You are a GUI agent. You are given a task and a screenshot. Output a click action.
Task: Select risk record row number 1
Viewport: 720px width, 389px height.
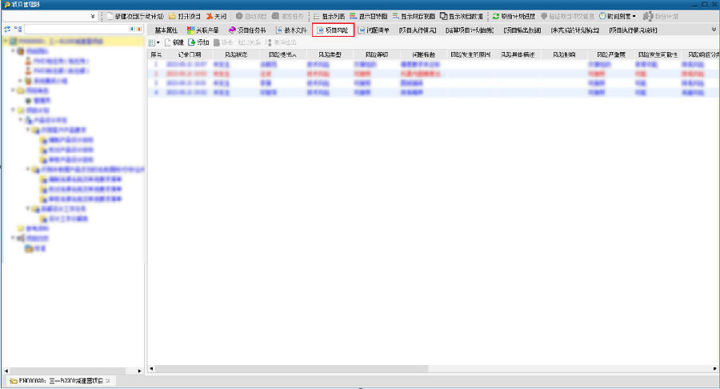[433, 64]
